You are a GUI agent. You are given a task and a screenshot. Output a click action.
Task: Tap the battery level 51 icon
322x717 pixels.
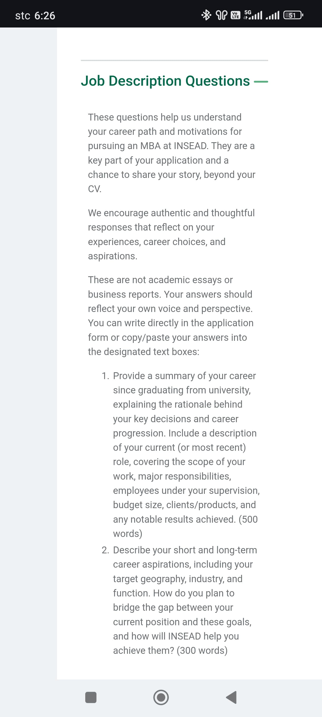coord(293,15)
